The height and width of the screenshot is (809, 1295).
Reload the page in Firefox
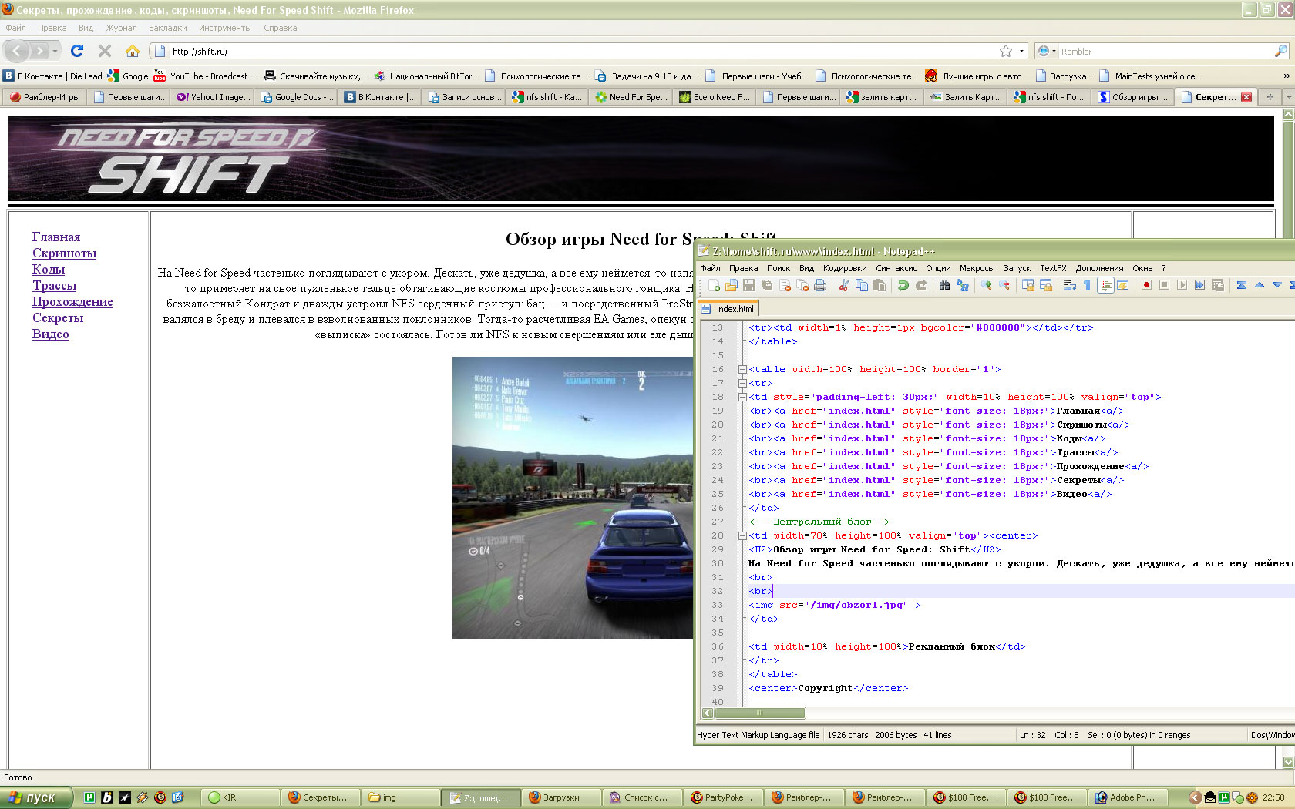pos(77,51)
